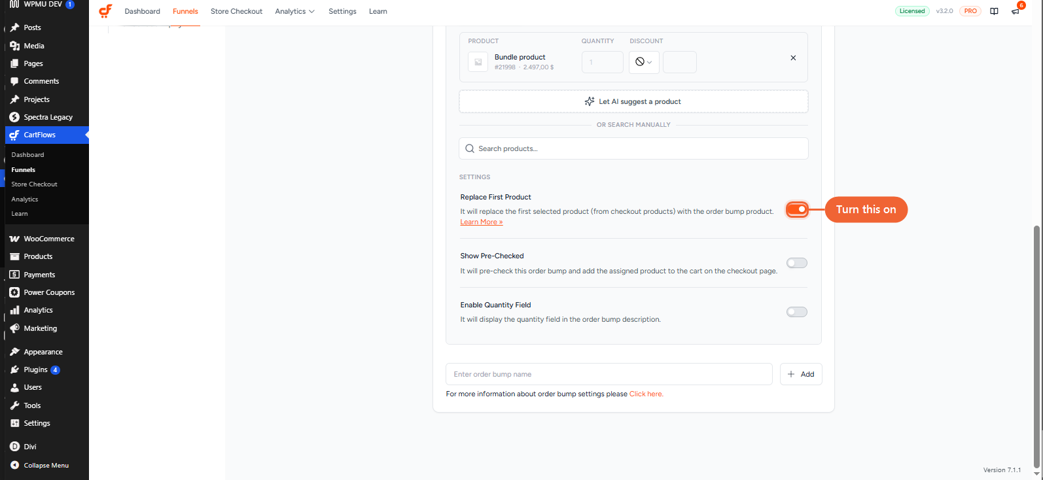Enable the Show Pre-Checked switch

(x=797, y=263)
